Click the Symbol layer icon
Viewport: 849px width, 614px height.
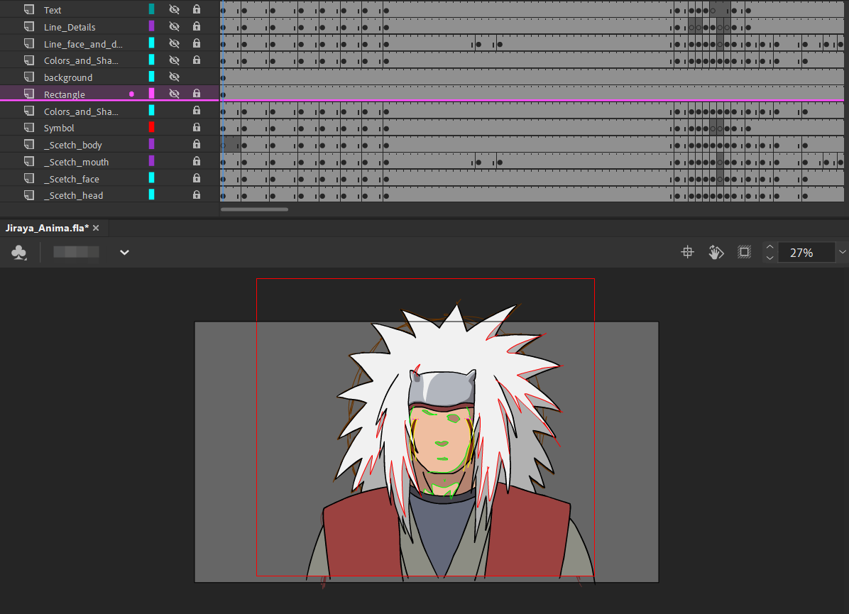pyautogui.click(x=29, y=127)
